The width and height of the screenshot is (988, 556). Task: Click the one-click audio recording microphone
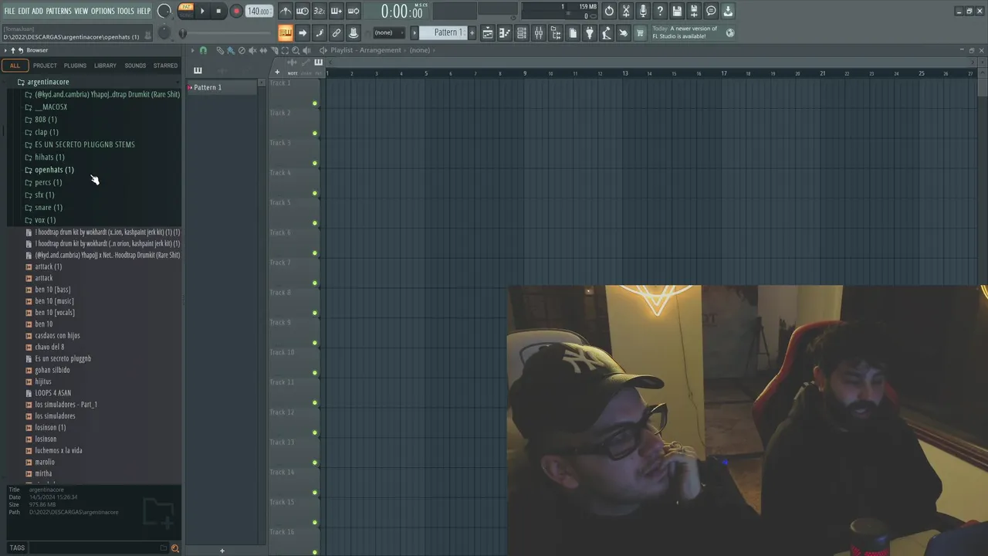coord(643,11)
